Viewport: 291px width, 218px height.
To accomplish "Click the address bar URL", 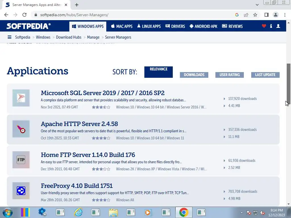I will coord(74,15).
